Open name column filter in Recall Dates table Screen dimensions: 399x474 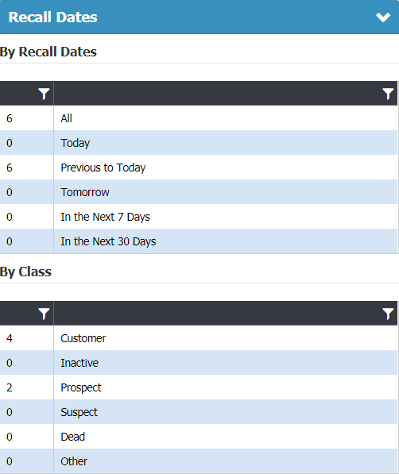point(388,94)
